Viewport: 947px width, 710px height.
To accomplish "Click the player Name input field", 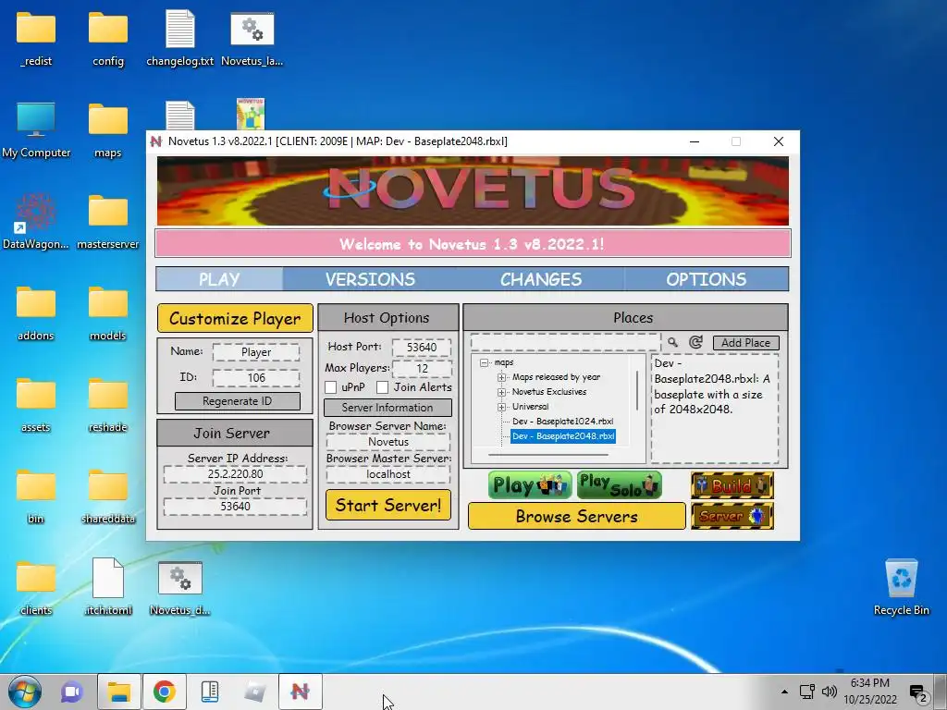I will coord(256,352).
